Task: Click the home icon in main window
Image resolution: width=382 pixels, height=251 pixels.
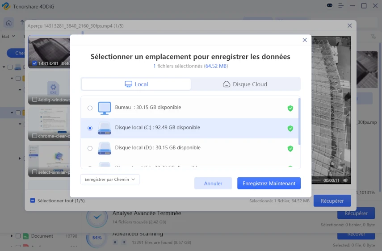Action: pyautogui.click(x=9, y=23)
